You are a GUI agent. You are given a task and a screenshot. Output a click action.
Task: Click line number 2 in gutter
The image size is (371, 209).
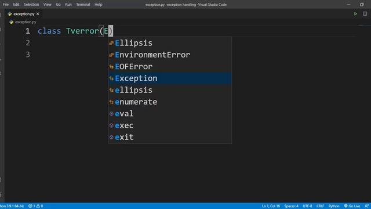pyautogui.click(x=28, y=43)
